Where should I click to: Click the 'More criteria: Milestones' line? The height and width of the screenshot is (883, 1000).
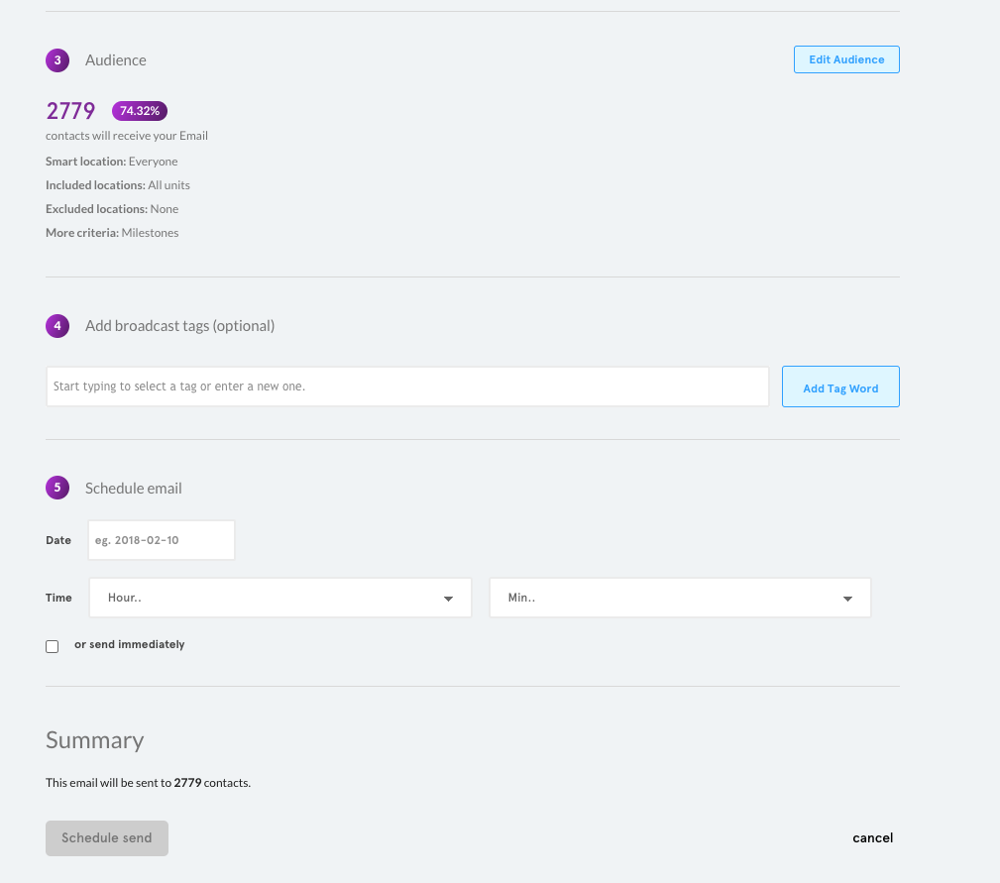point(112,233)
